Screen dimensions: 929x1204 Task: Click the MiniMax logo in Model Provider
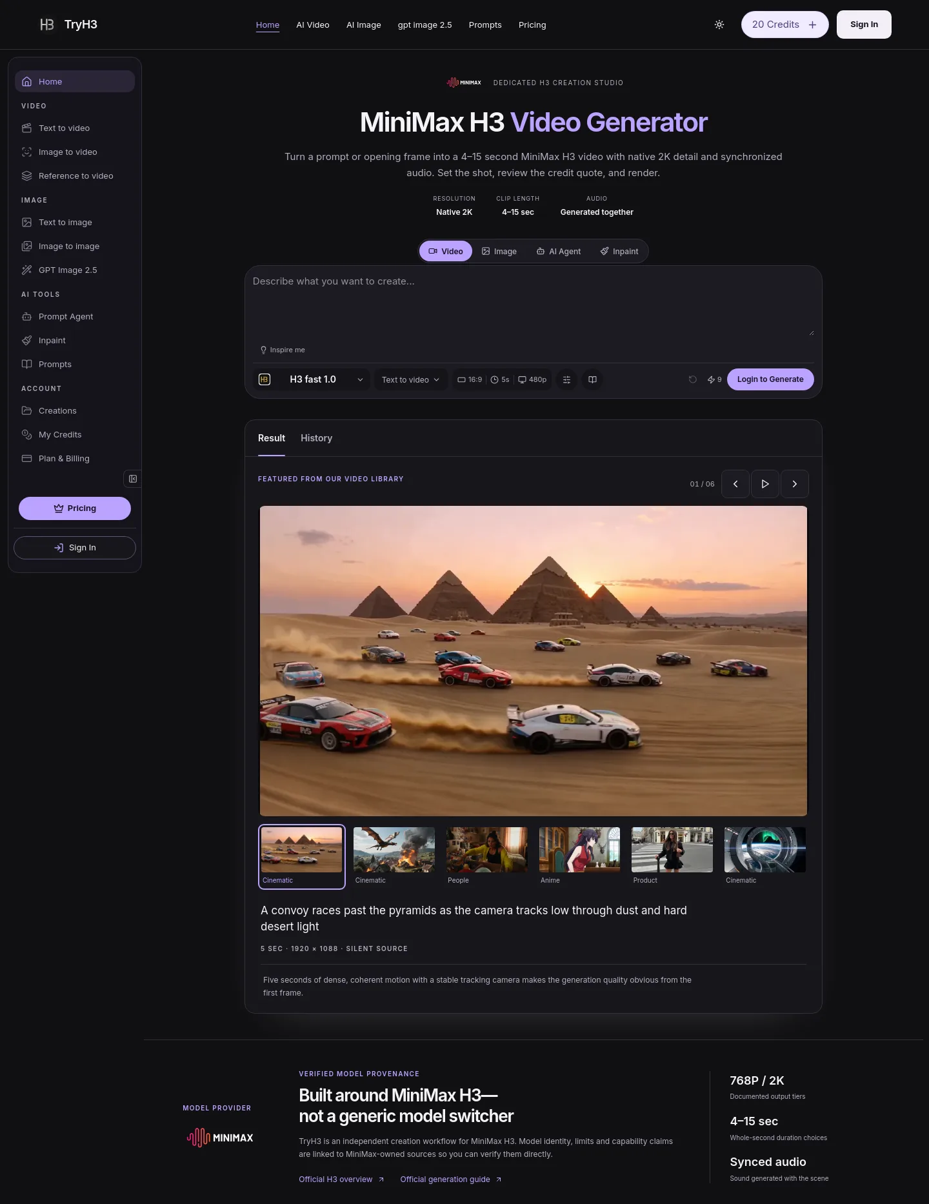pos(220,1138)
